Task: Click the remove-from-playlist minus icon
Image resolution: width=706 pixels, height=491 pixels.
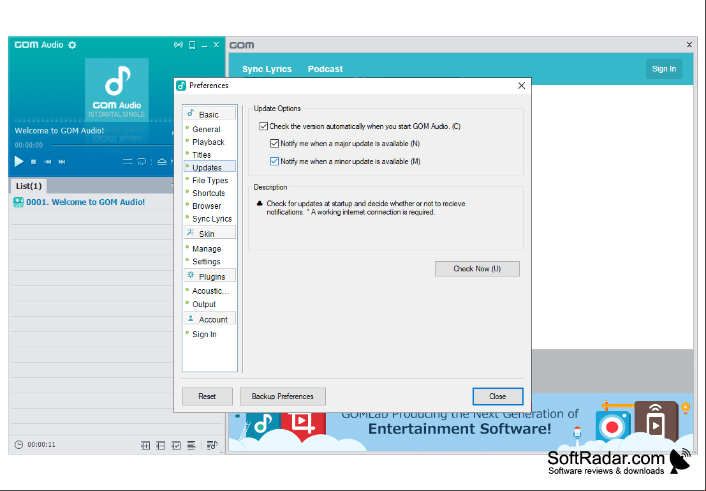Action: pos(161,446)
